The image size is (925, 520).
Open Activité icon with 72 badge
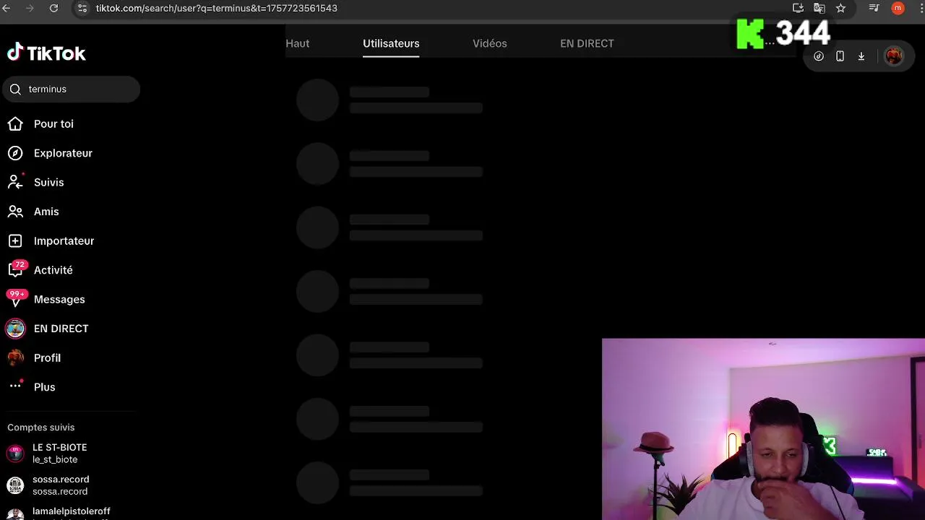pyautogui.click(x=17, y=269)
